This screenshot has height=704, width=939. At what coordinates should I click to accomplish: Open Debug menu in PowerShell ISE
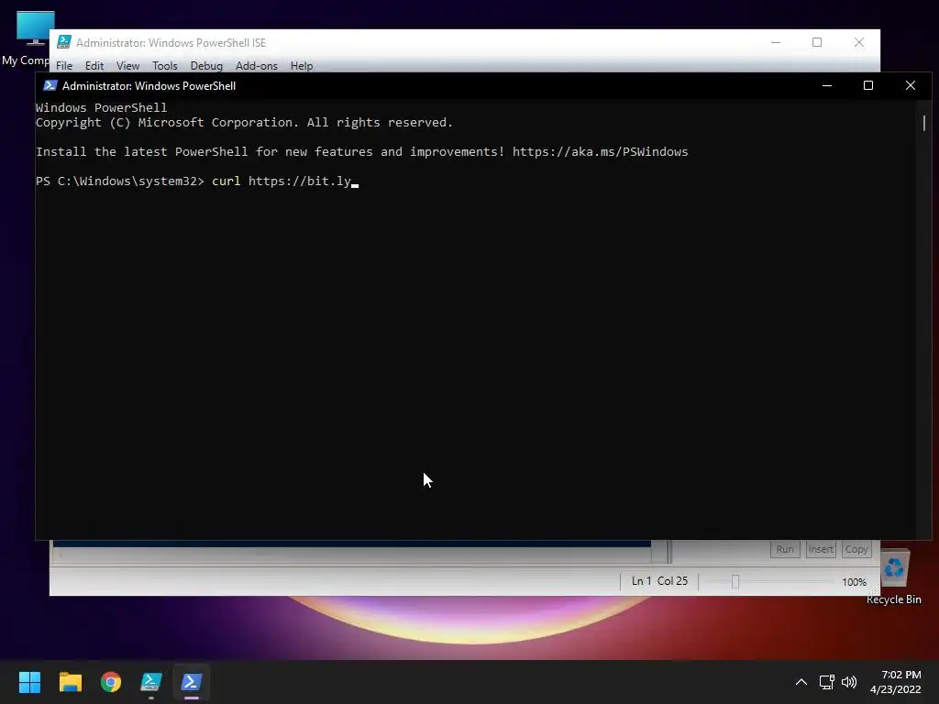tap(206, 66)
